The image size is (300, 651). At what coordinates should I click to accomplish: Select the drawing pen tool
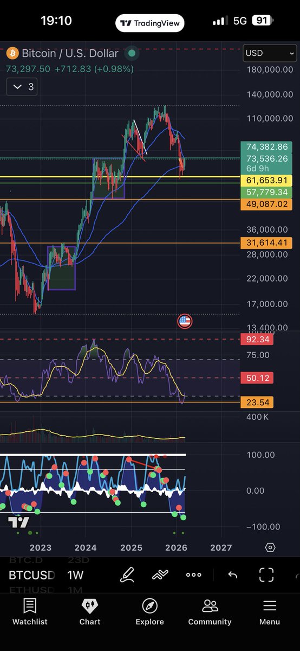pos(127,575)
